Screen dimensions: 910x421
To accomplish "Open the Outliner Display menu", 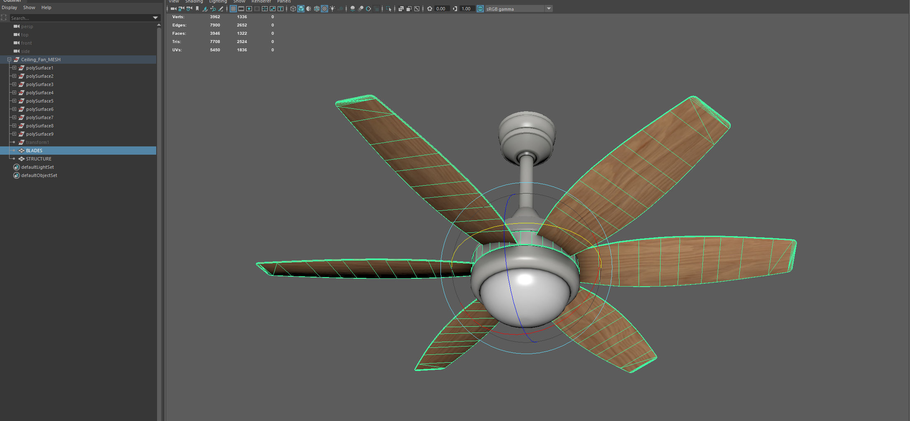I will (x=10, y=7).
